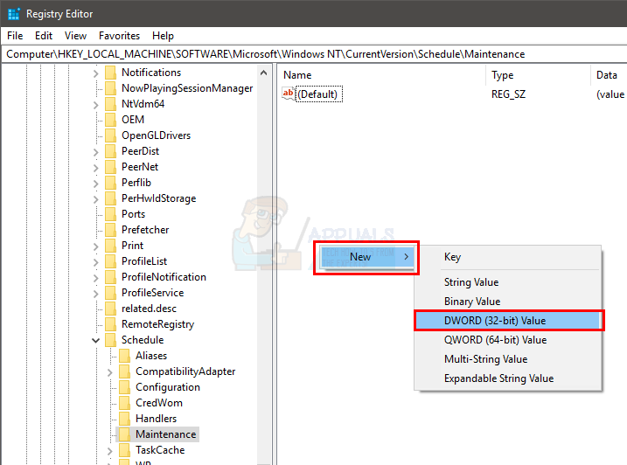Click the ProfileService folder icon
Image resolution: width=627 pixels, height=465 pixels.
[111, 293]
